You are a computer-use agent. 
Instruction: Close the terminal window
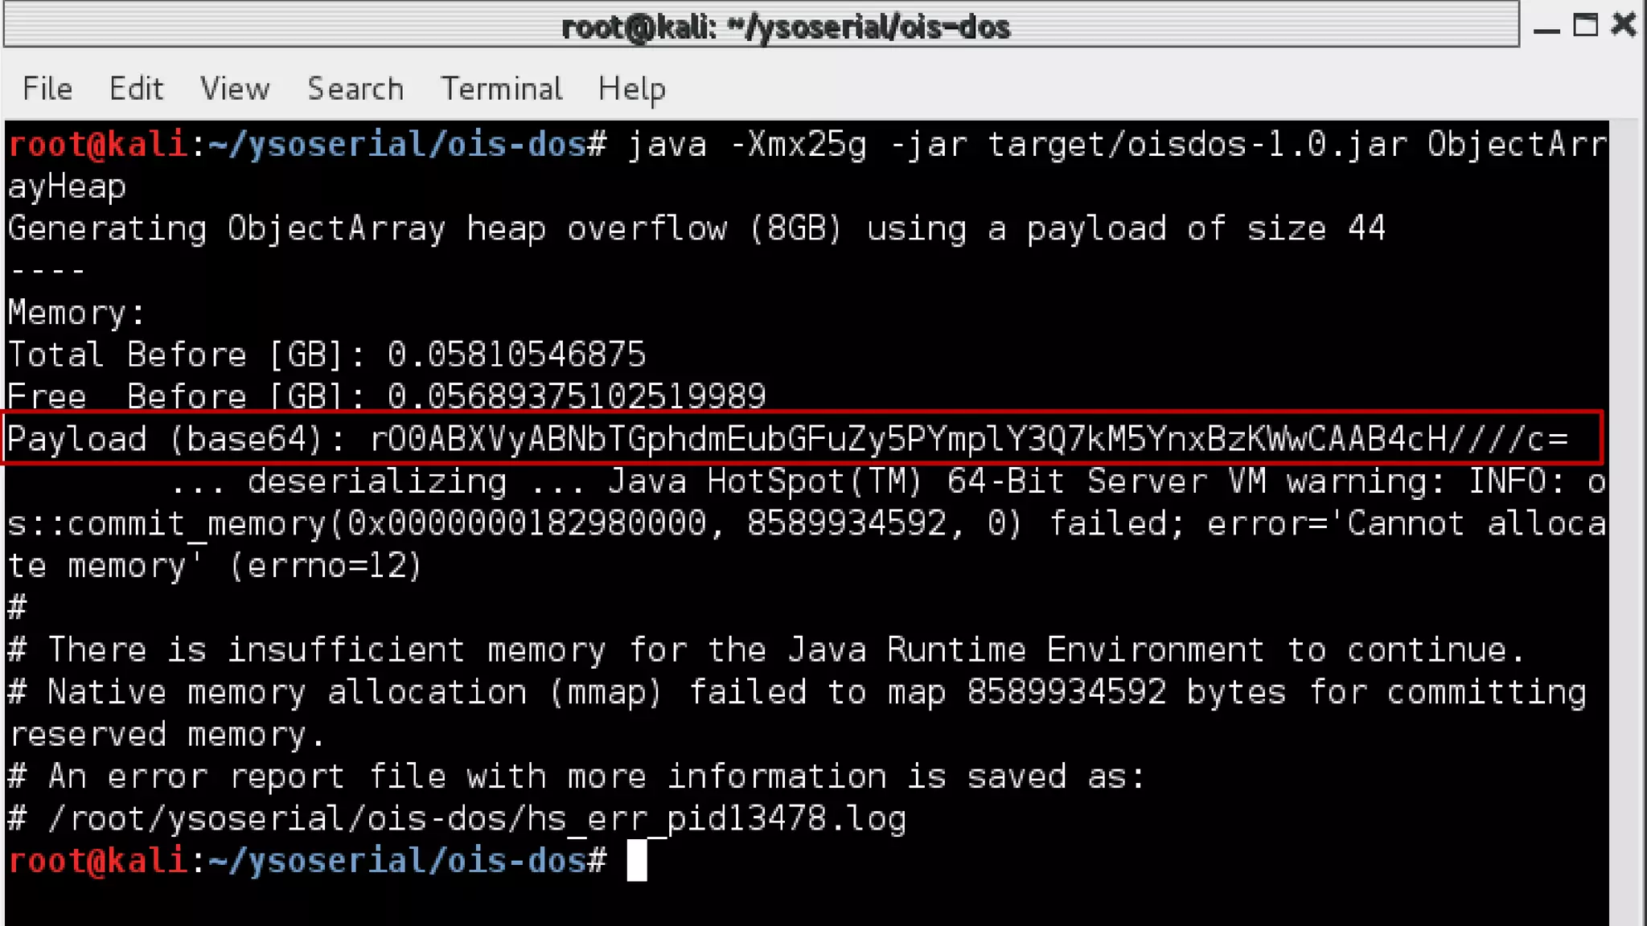[1624, 26]
